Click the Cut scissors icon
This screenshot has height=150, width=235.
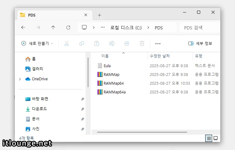[67, 43]
